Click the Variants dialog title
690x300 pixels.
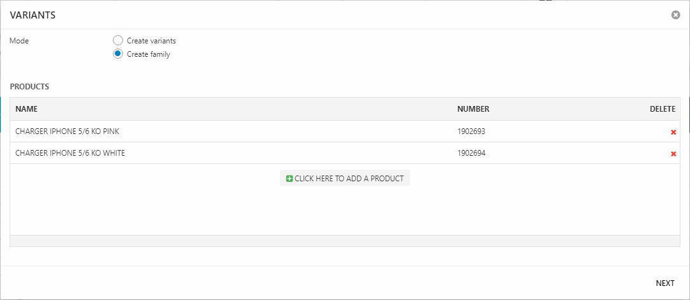point(33,15)
